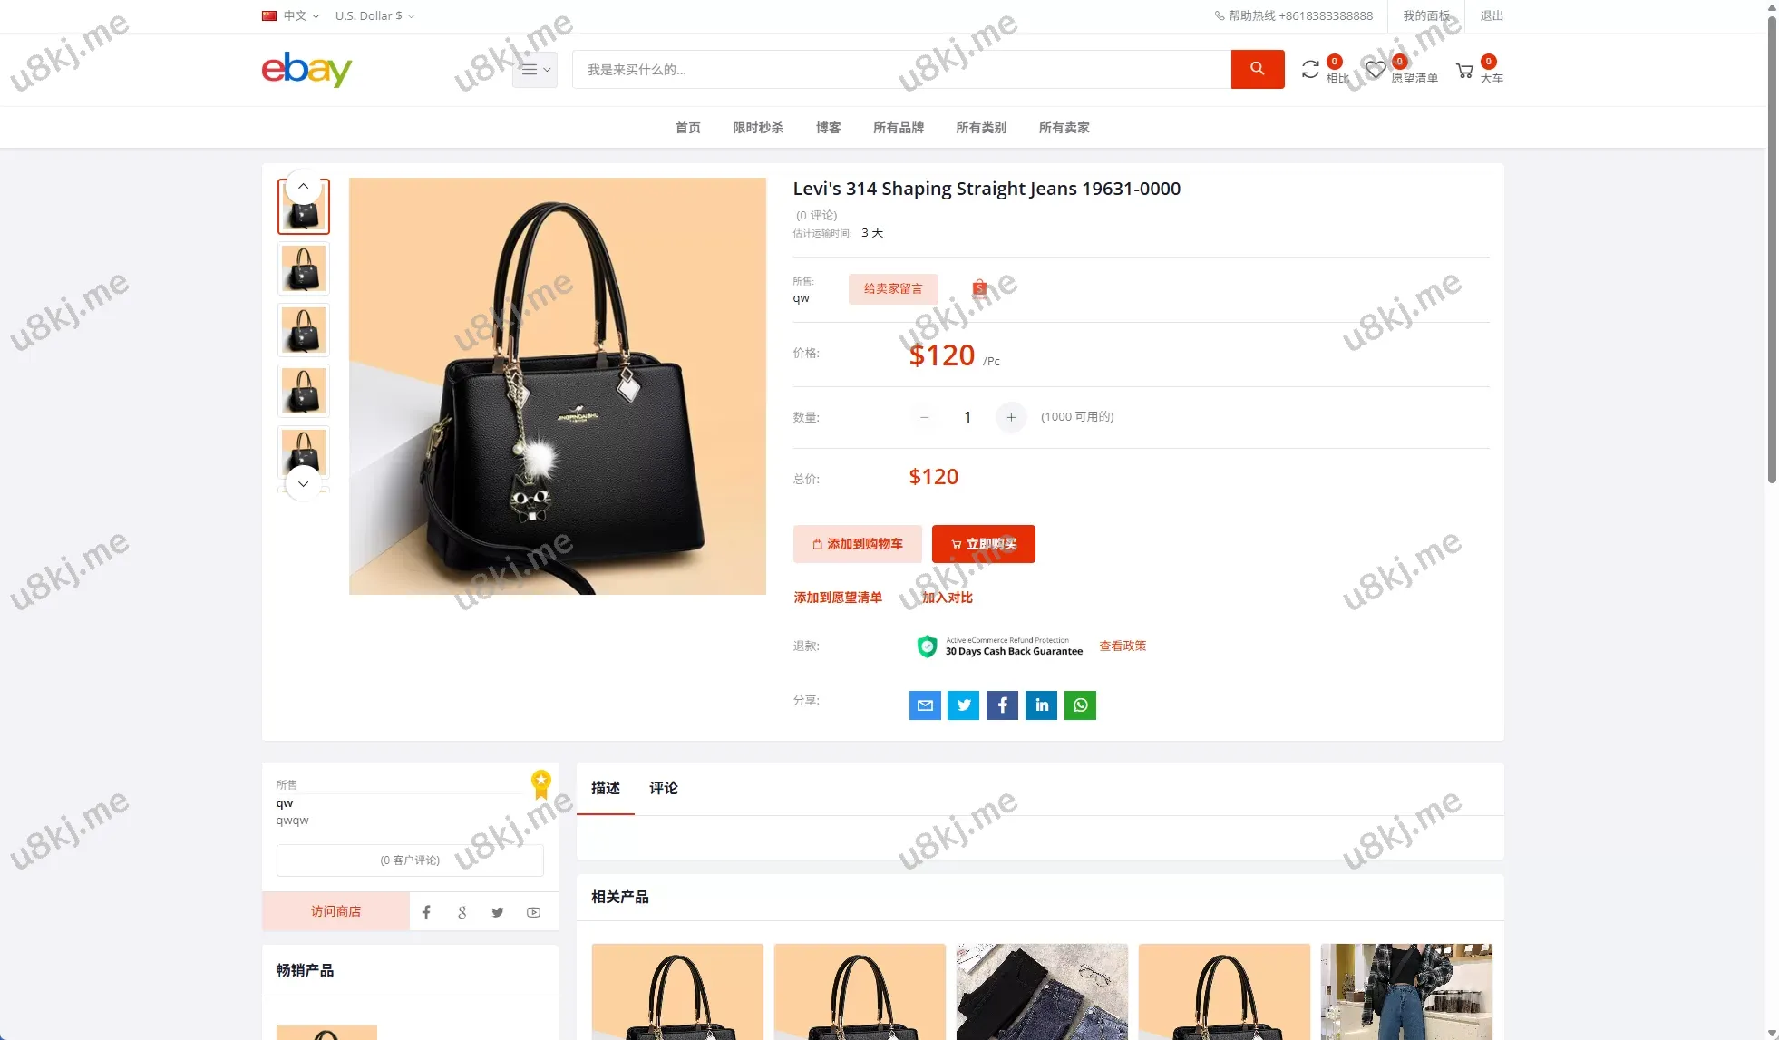Screen dimensions: 1779x1040
Task: Open seller's Facebook page icon
Action: pyautogui.click(x=426, y=912)
